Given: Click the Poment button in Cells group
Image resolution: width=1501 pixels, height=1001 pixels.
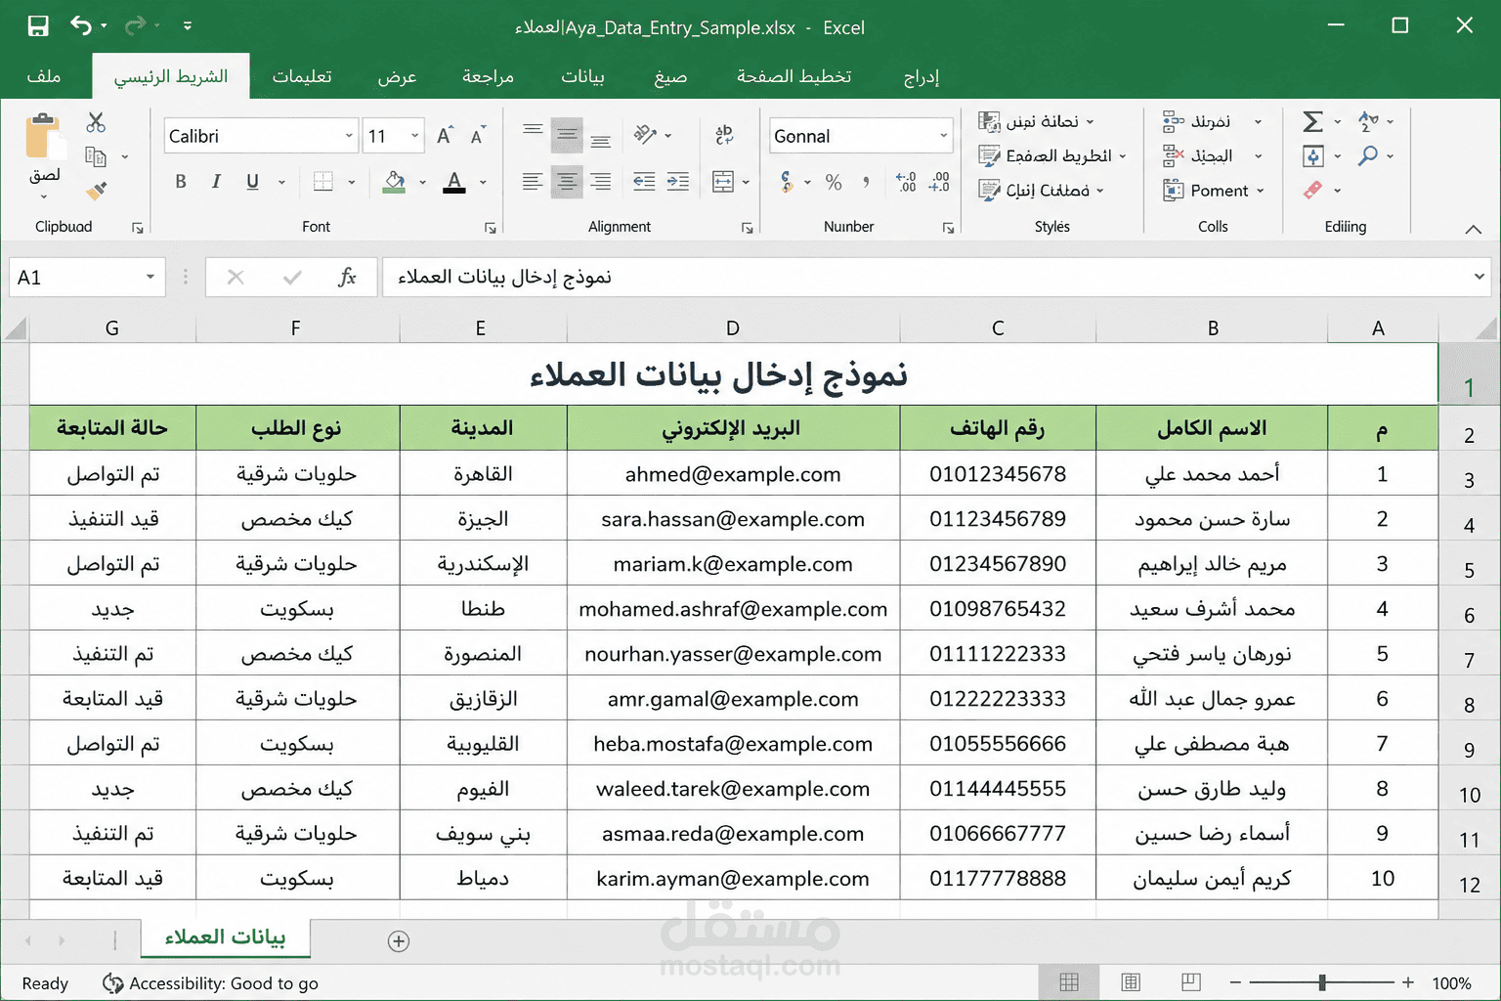Looking at the screenshot, I should click(x=1214, y=191).
